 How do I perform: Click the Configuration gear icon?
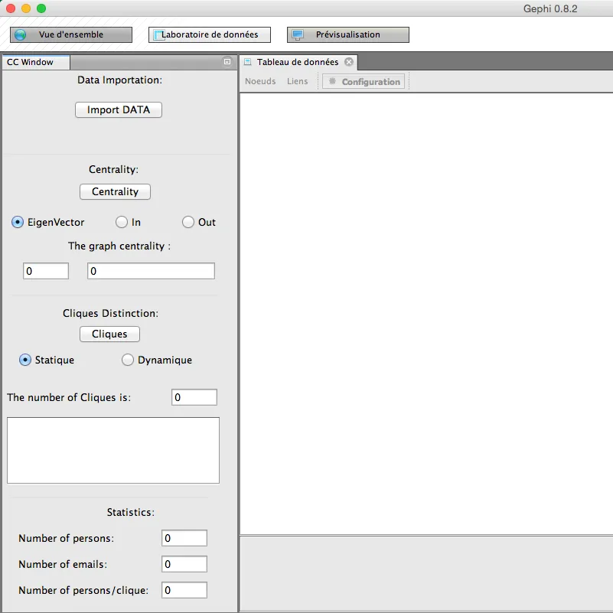[332, 81]
